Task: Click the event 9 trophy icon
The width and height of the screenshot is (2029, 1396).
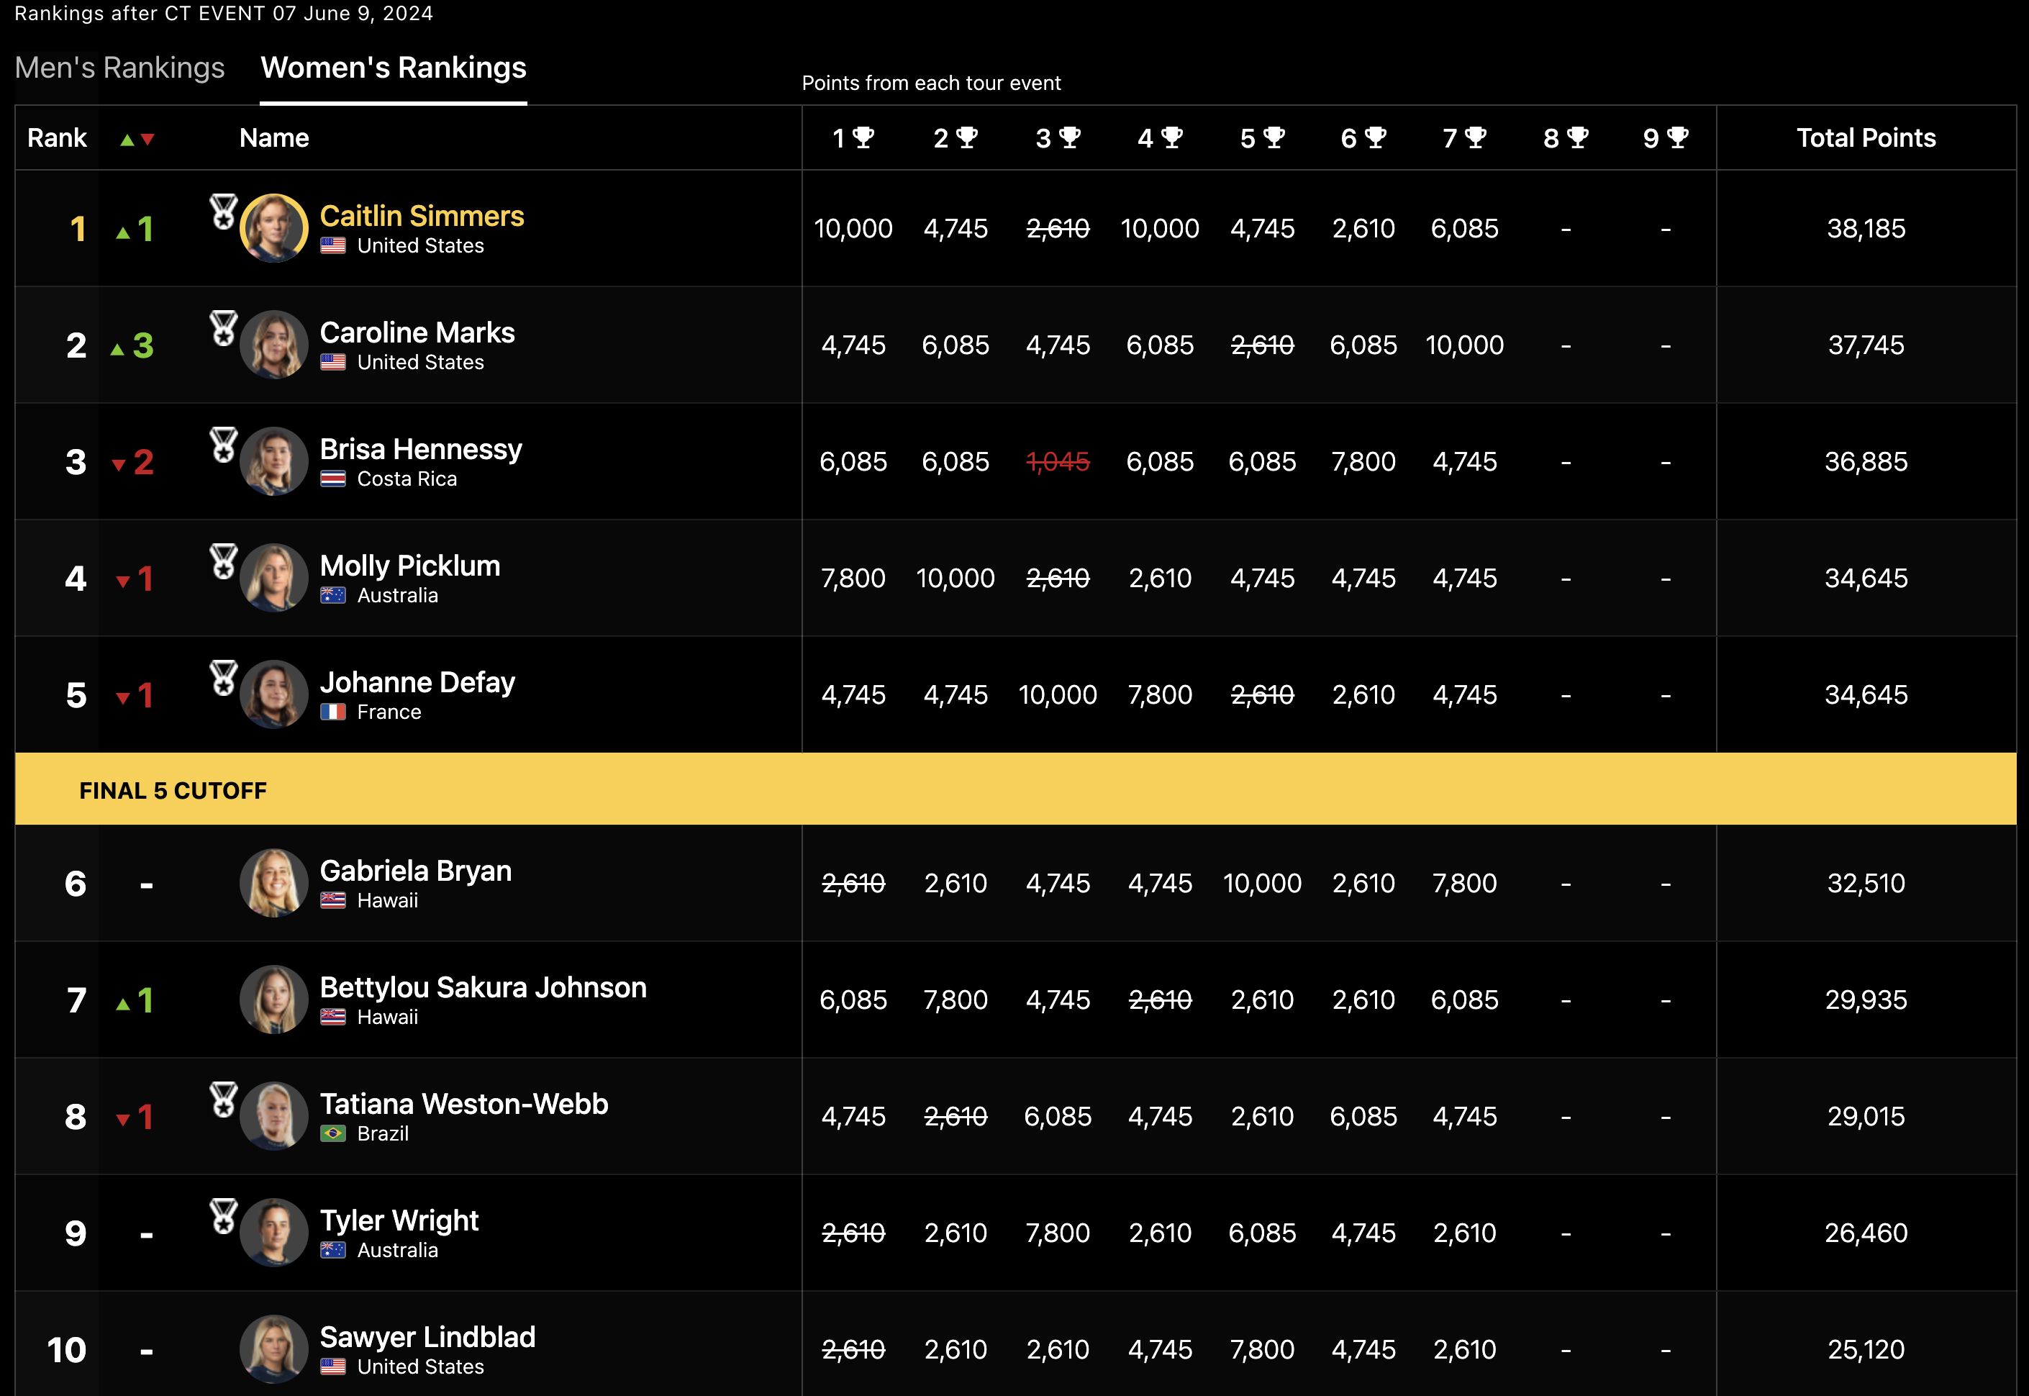Action: pos(1677,137)
